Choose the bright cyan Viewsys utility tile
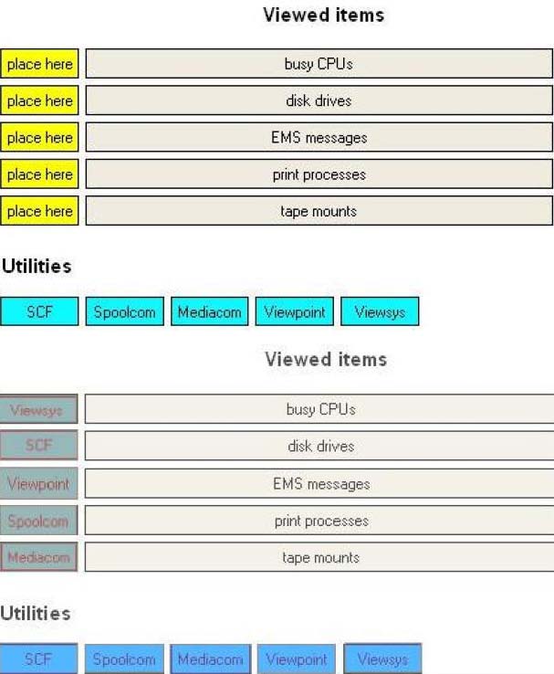 380,311
